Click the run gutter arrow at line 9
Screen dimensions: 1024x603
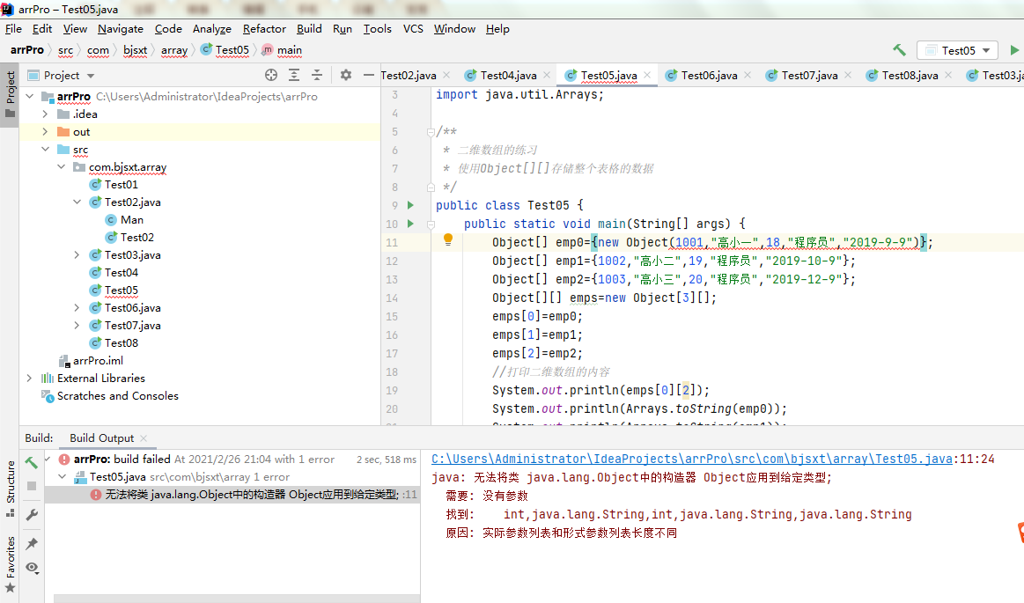click(x=411, y=205)
